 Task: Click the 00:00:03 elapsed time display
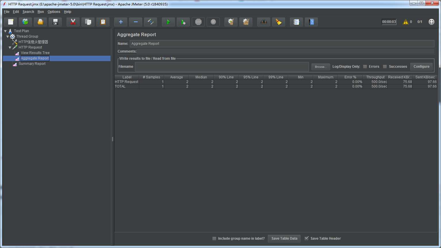click(389, 22)
